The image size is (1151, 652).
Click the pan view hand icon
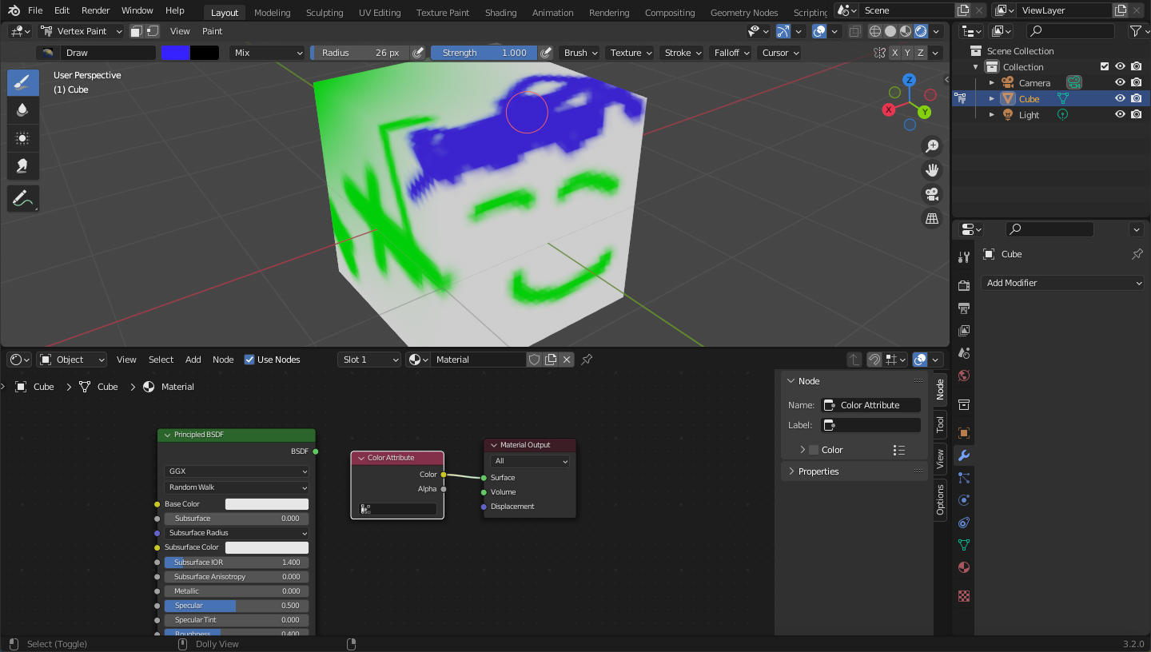[931, 169]
